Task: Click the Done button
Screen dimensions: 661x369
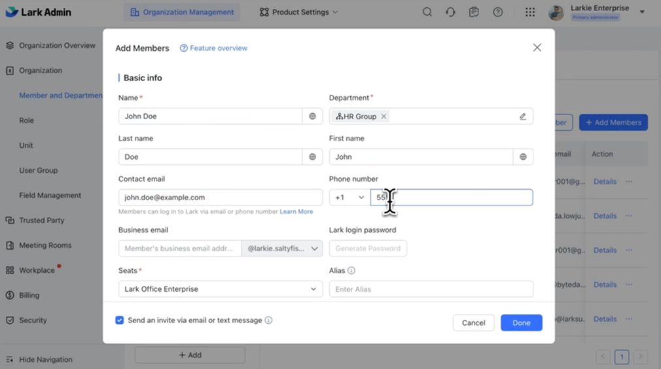Action: pos(521,323)
